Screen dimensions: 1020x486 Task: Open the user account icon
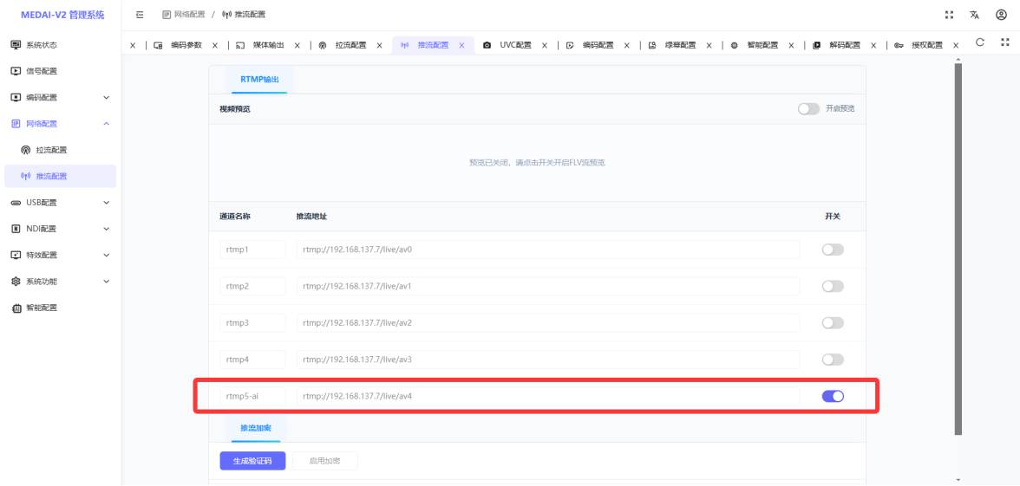1001,14
